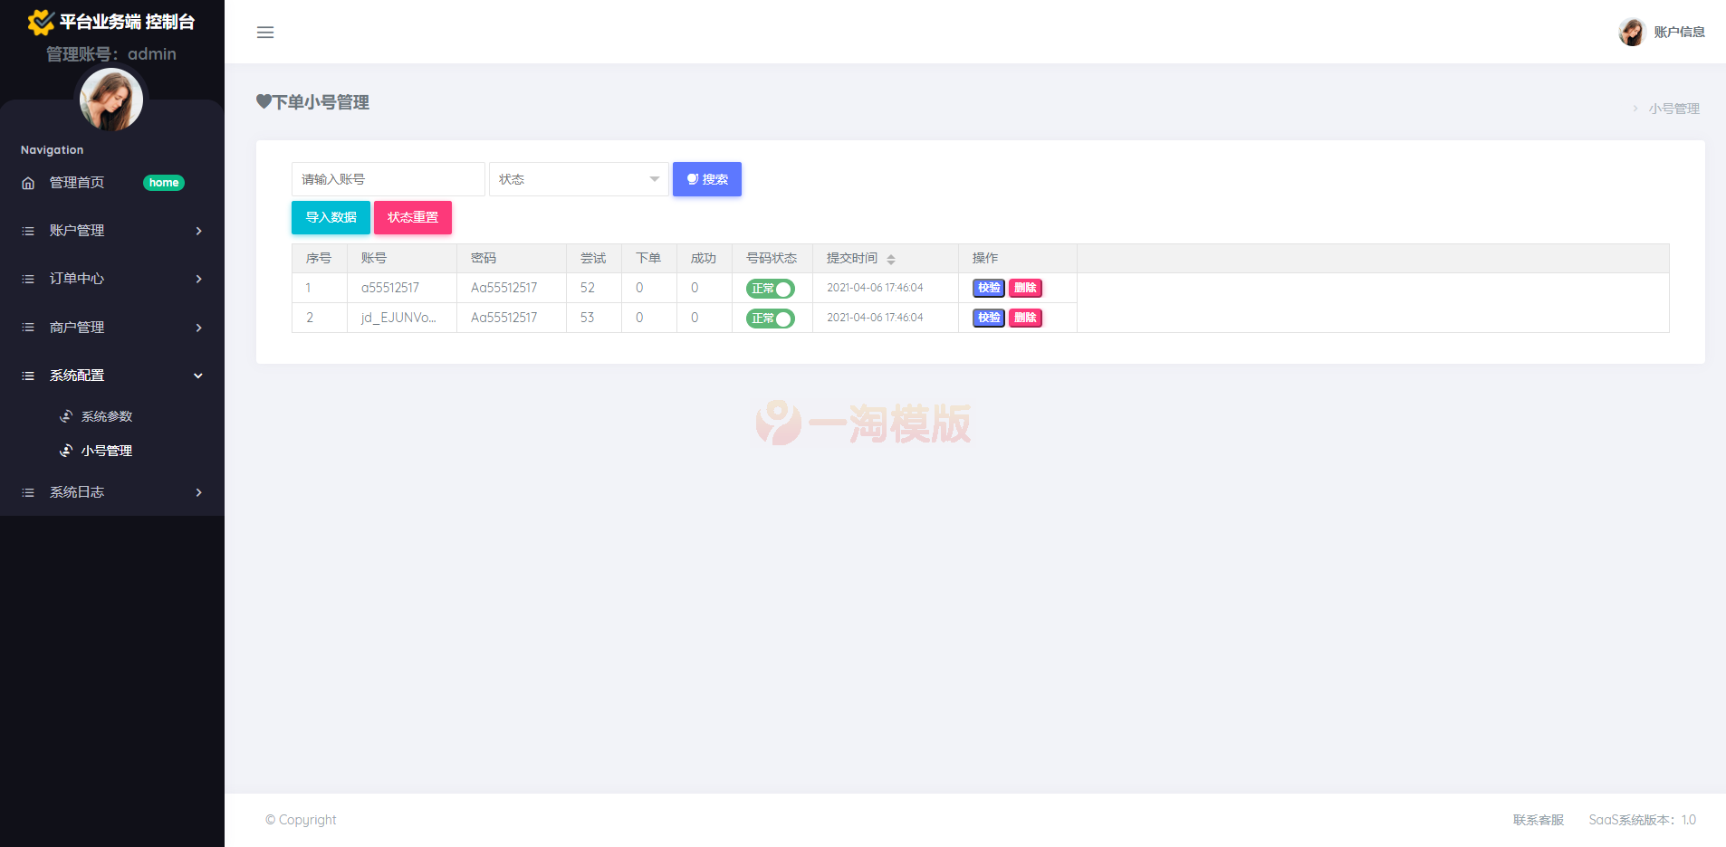The width and height of the screenshot is (1726, 847).
Task: Go to 管理首页 from the sidebar
Action: (x=77, y=182)
